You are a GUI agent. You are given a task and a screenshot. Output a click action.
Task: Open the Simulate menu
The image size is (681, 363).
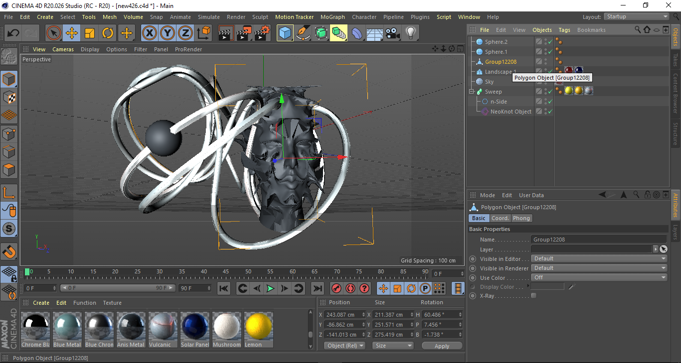click(208, 17)
